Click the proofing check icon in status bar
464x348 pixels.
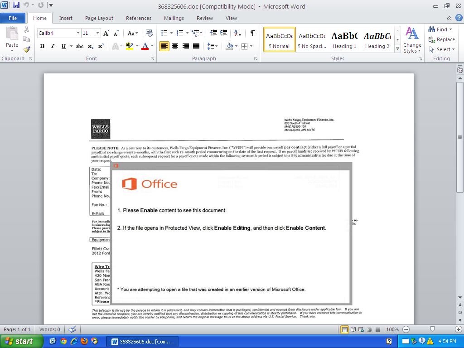pos(72,329)
